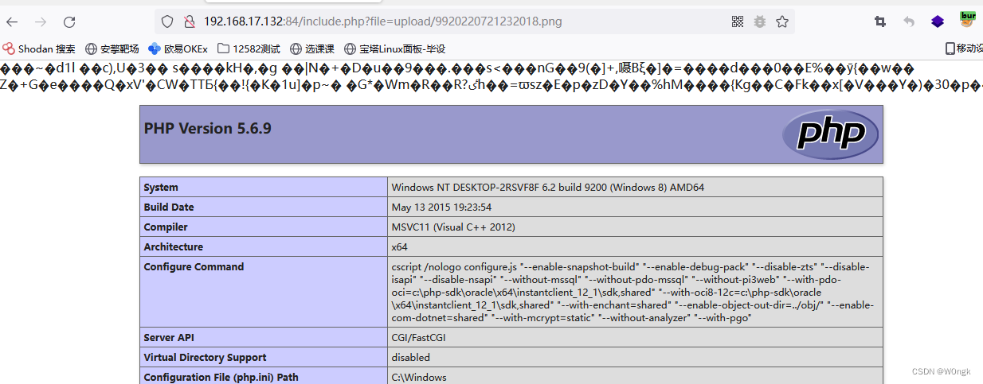Open the 12582测试 bookmark folder
The height and width of the screenshot is (384, 983).
click(x=249, y=48)
